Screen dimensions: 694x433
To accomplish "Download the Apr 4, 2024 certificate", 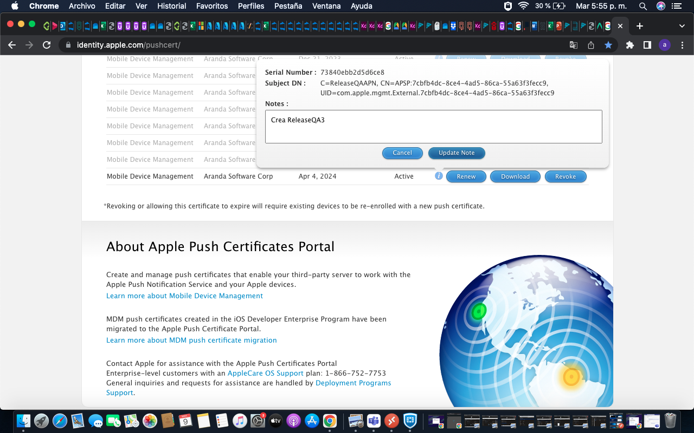I will 515,176.
